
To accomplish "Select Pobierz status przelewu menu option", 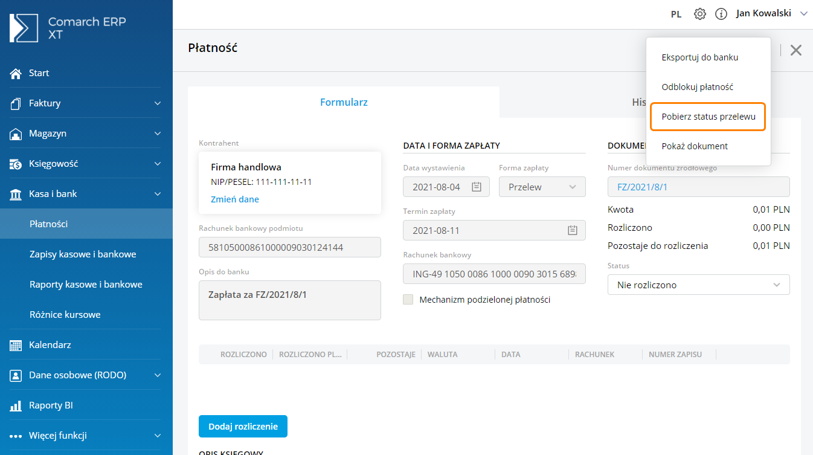I will 708,117.
